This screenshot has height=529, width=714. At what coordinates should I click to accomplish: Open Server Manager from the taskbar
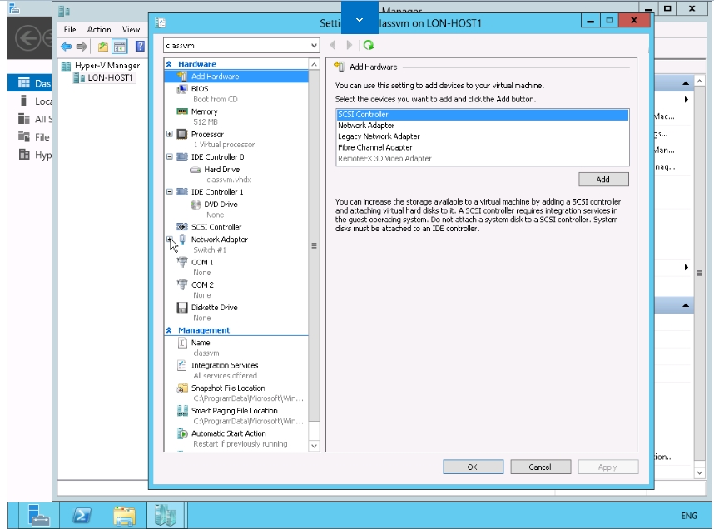(38, 516)
